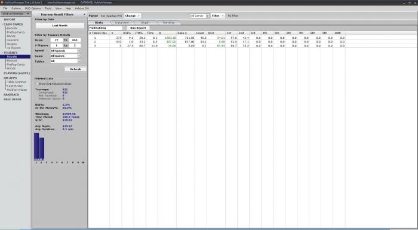This screenshot has width=418, height=230.
Task: Collapse the Tourney Result Filters panel arrow
Action: pos(85,14)
